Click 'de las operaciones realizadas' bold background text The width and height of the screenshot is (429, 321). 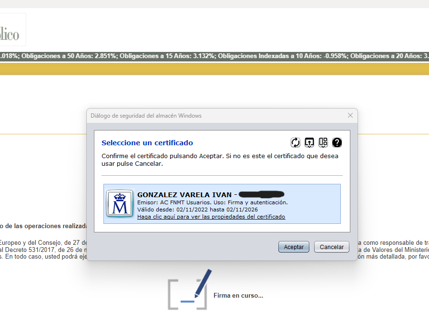tap(46, 226)
